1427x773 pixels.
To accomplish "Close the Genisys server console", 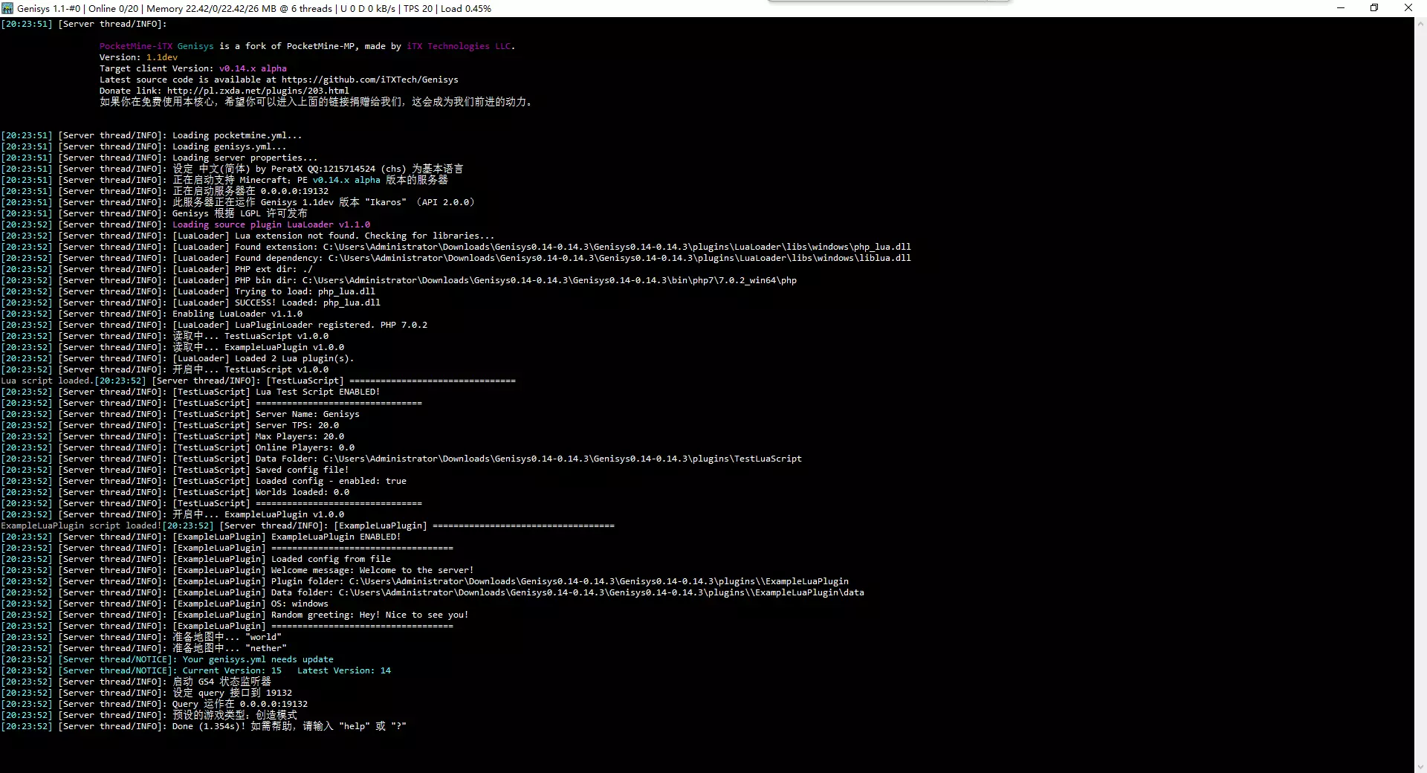I will pyautogui.click(x=1408, y=8).
